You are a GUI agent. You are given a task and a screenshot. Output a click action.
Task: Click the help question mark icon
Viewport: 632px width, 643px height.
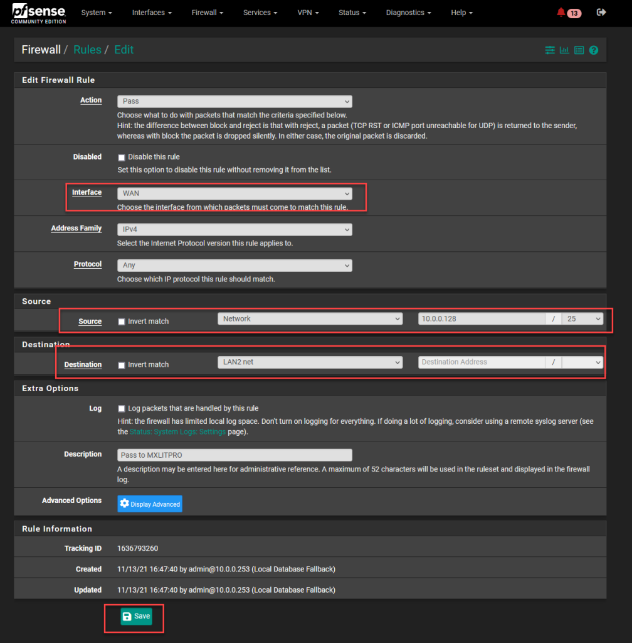593,50
